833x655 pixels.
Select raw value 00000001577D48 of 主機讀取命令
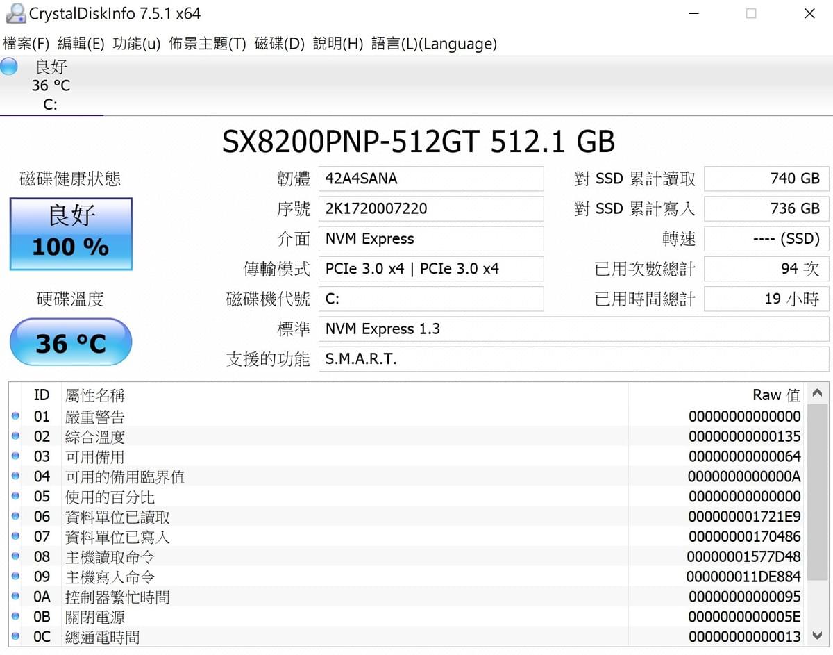(x=744, y=557)
